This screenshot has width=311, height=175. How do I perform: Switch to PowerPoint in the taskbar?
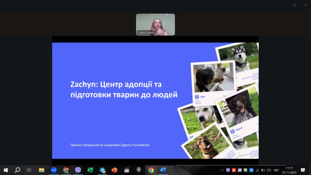pyautogui.click(x=114, y=170)
